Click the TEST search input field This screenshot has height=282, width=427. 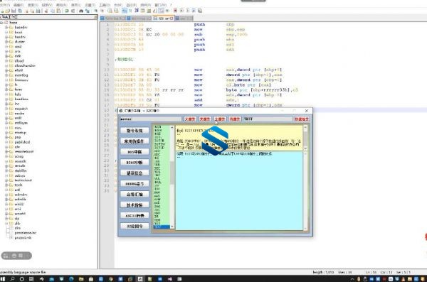[x=268, y=119]
